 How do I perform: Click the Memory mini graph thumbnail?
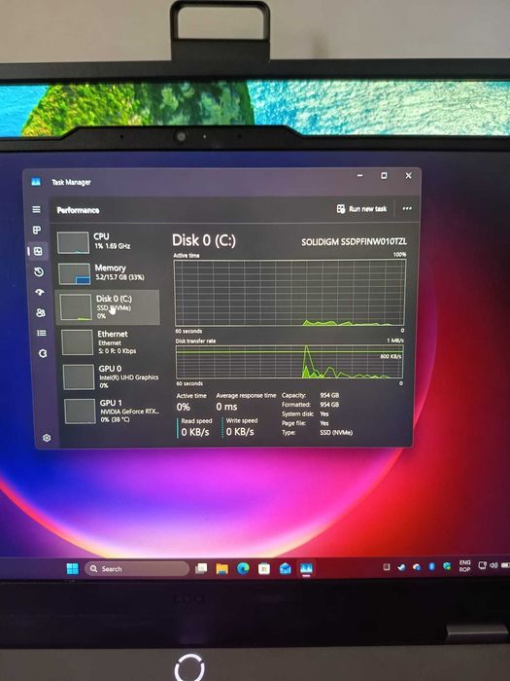coord(74,274)
